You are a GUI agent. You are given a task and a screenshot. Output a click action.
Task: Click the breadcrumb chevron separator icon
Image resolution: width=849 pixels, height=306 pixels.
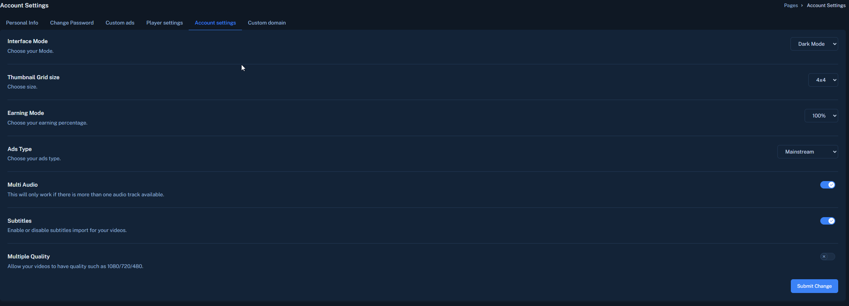[802, 6]
